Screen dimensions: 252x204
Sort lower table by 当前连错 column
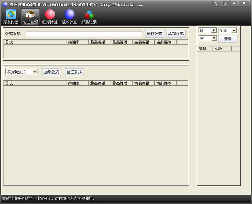(x=143, y=83)
